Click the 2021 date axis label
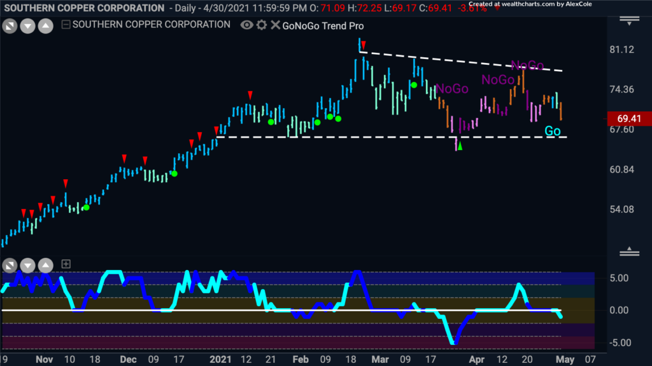The height and width of the screenshot is (366, 652). click(220, 360)
